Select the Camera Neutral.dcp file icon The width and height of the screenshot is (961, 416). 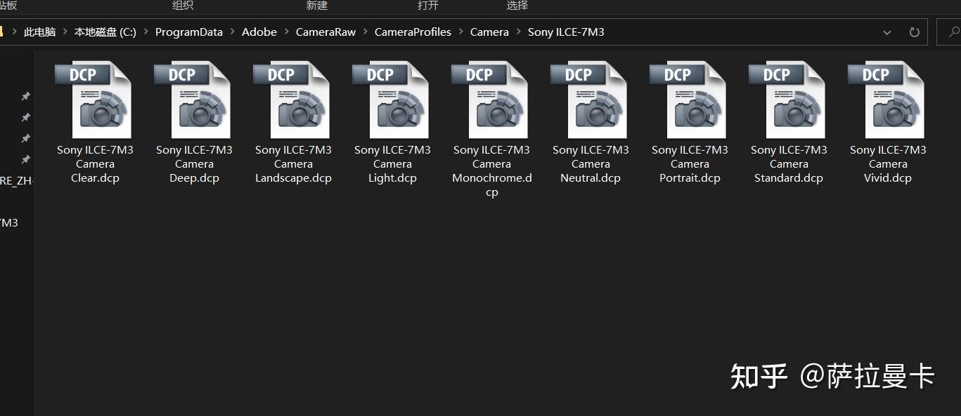(x=589, y=100)
